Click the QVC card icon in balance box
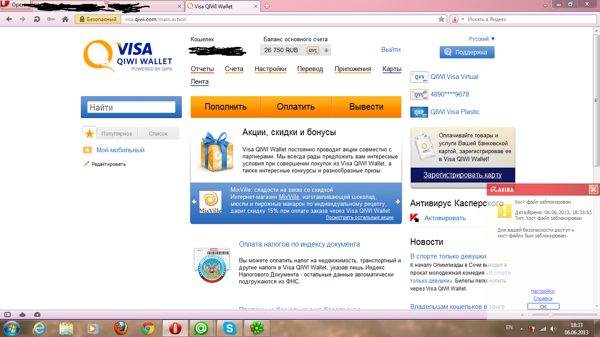 (313, 50)
